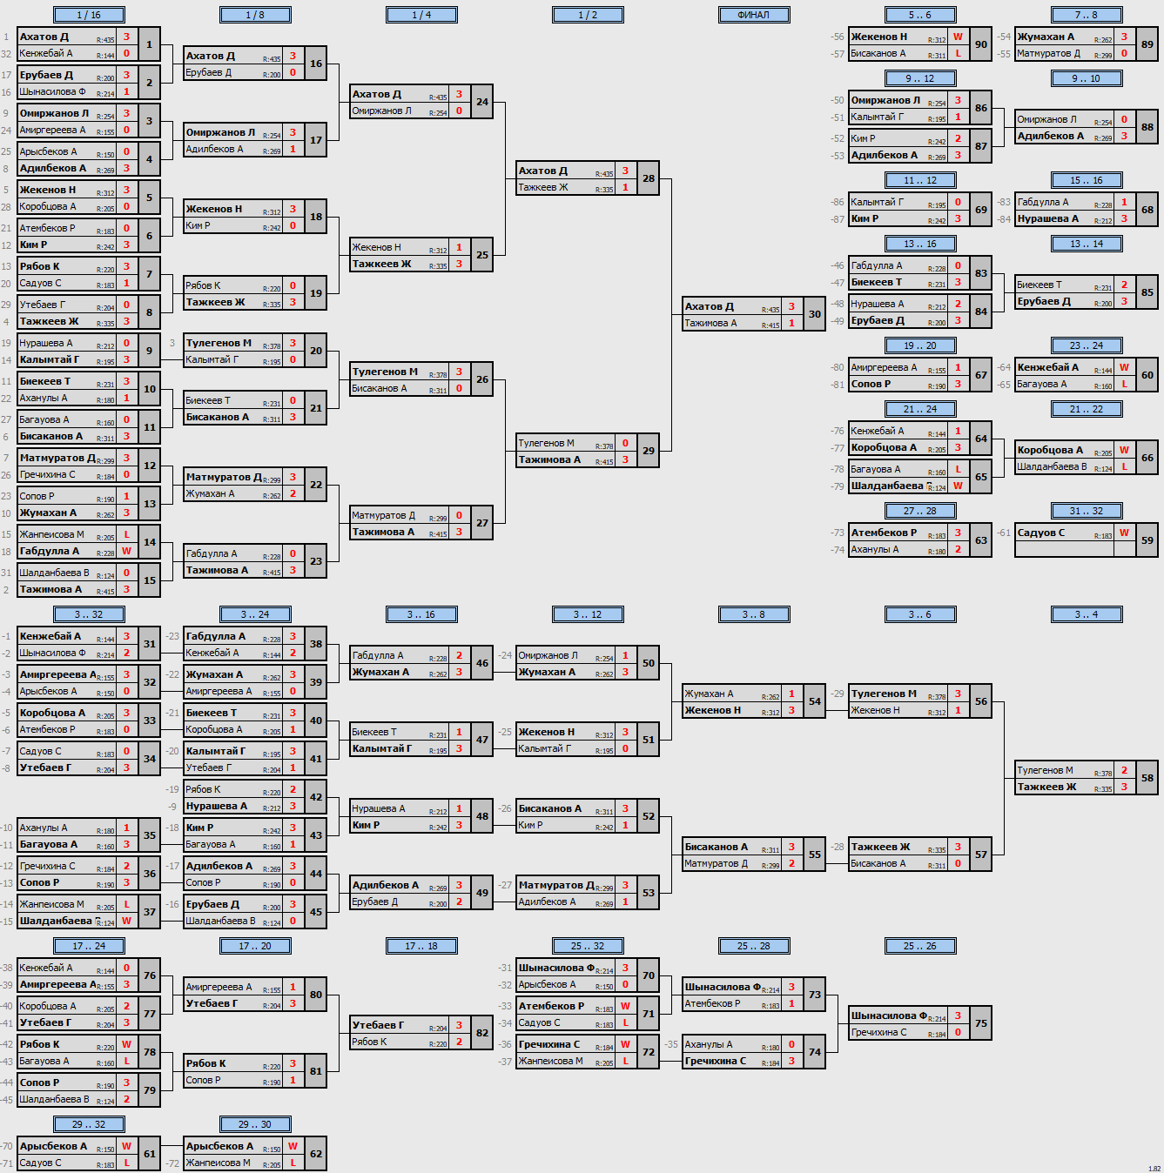
Task: Click "Ахатов Д" in final match 30
Action: pyautogui.click(x=710, y=306)
